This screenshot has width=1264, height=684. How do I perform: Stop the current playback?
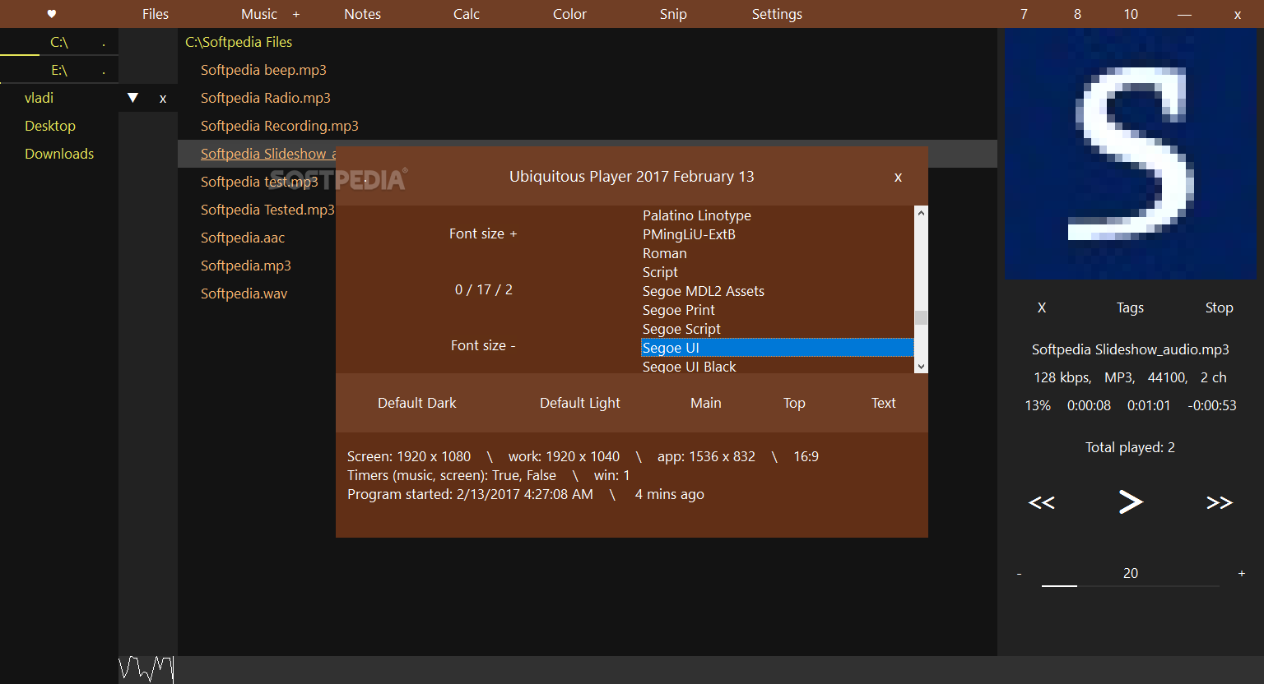(1219, 307)
